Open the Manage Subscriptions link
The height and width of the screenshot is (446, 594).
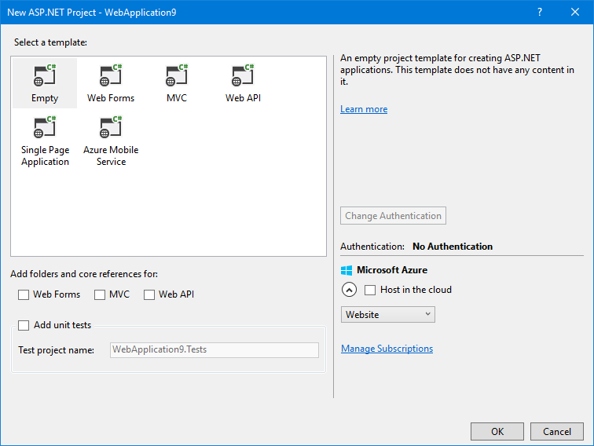click(387, 349)
